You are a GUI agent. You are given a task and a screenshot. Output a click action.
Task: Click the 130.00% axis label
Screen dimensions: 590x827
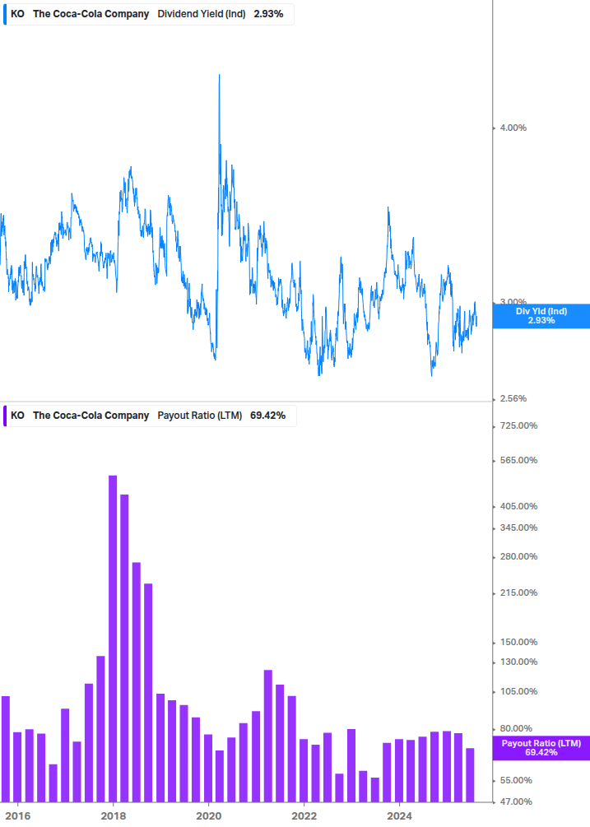pyautogui.click(x=518, y=662)
